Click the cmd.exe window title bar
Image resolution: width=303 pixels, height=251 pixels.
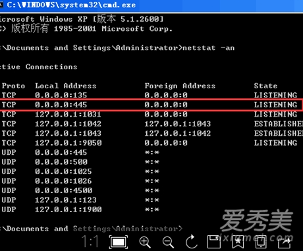coord(151,5)
